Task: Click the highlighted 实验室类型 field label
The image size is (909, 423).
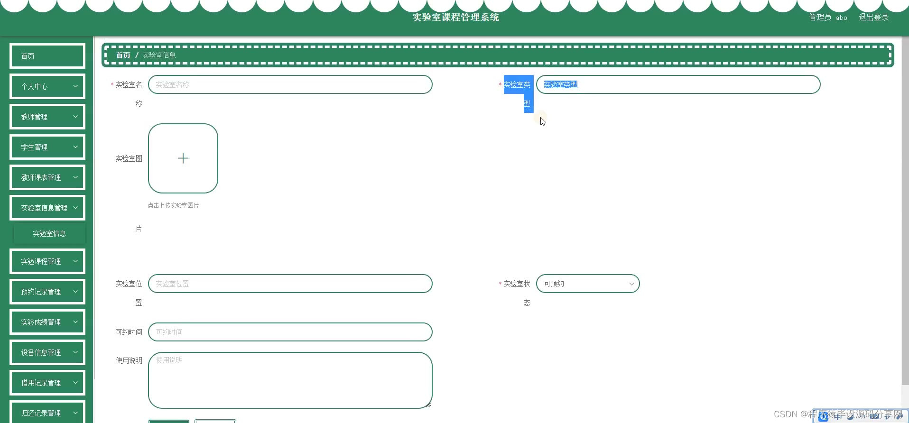Action: tap(518, 94)
